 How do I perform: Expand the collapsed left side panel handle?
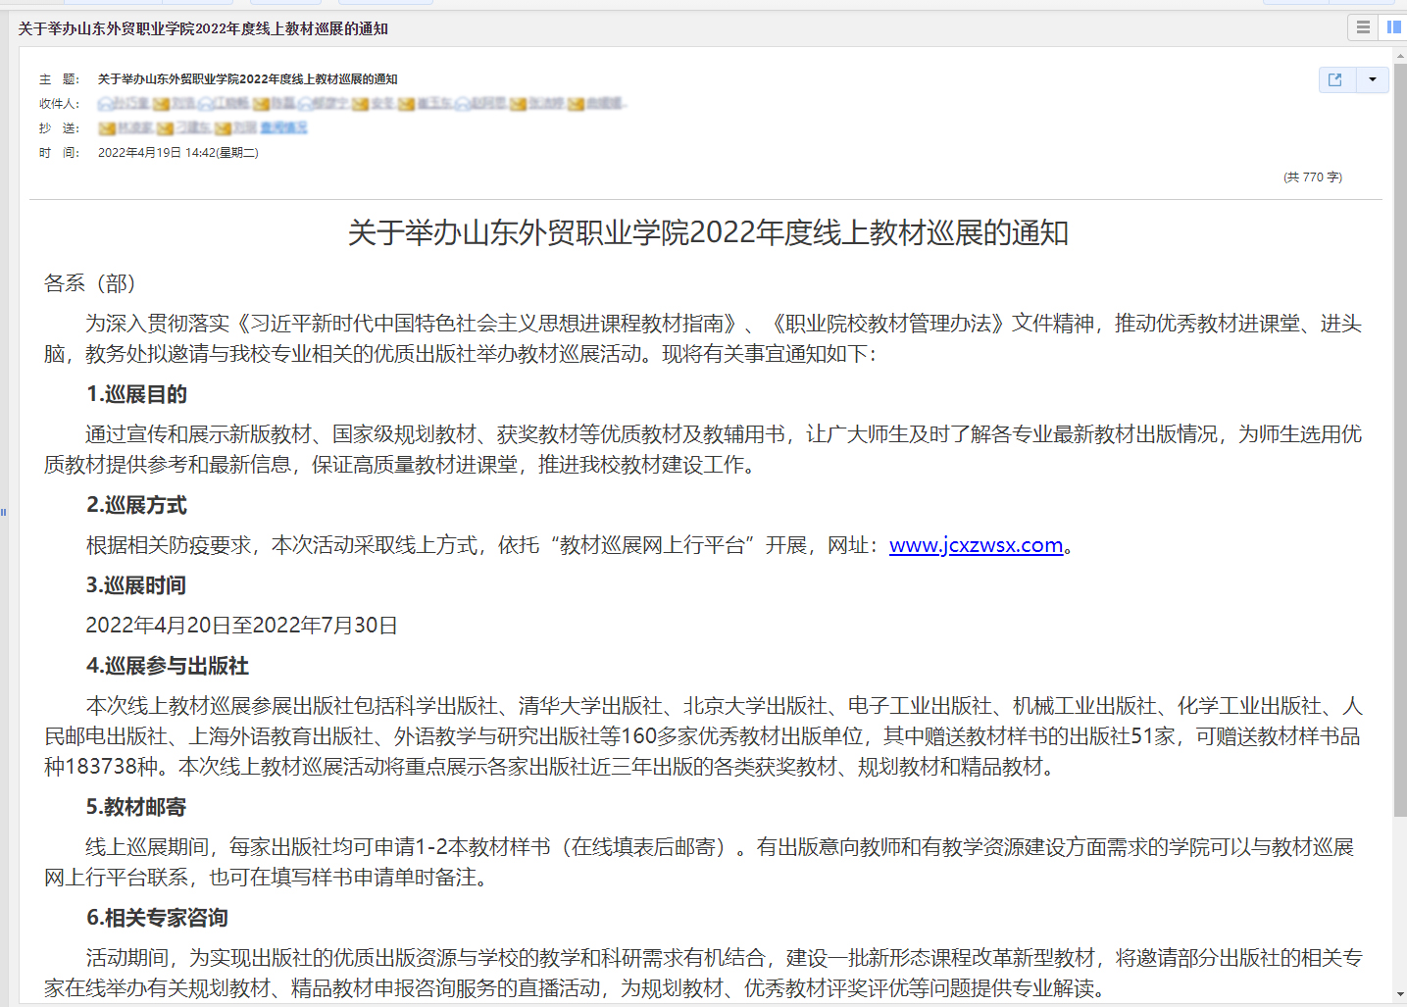(4, 512)
